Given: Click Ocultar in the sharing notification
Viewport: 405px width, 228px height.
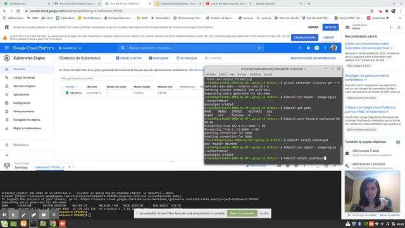Looking at the screenshot, I should click(264, 213).
